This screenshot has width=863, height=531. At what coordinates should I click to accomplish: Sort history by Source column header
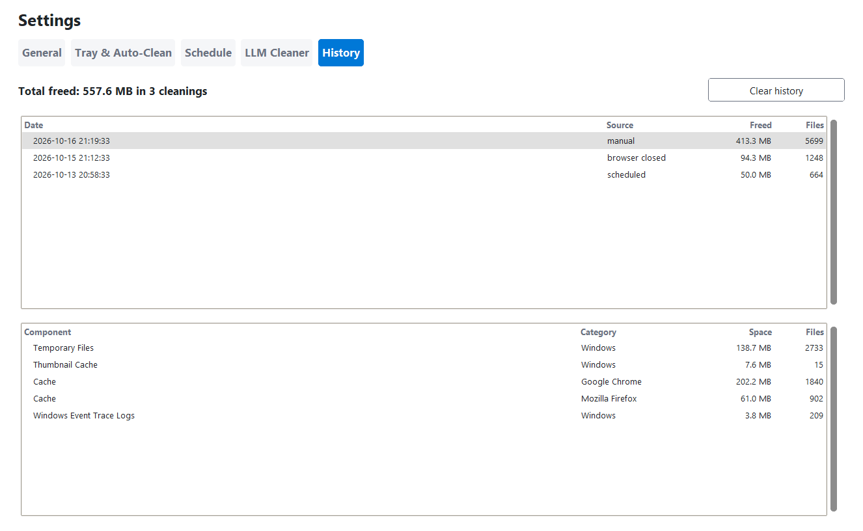tap(620, 125)
